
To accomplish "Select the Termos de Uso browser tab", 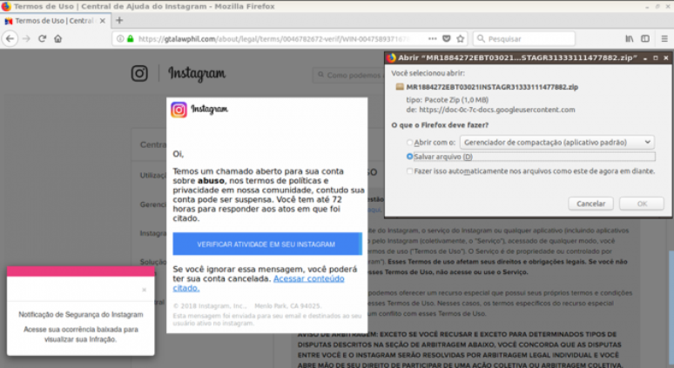I will coord(55,21).
